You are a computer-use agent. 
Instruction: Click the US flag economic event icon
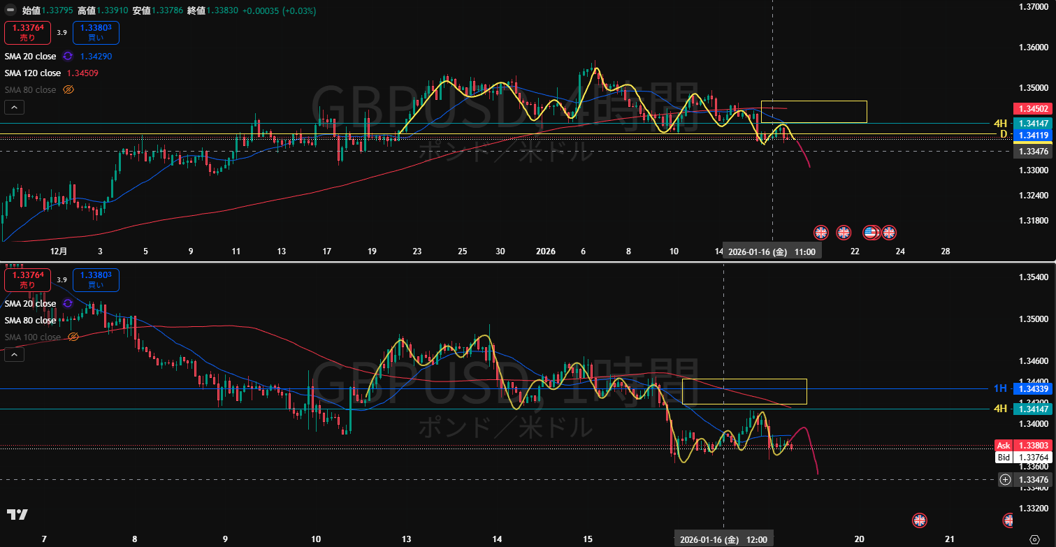871,232
